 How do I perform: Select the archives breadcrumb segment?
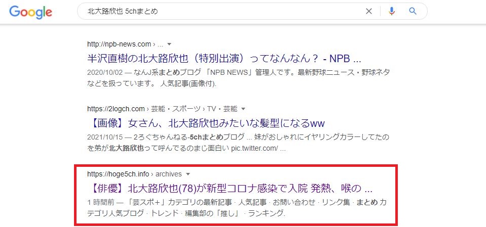(169, 174)
